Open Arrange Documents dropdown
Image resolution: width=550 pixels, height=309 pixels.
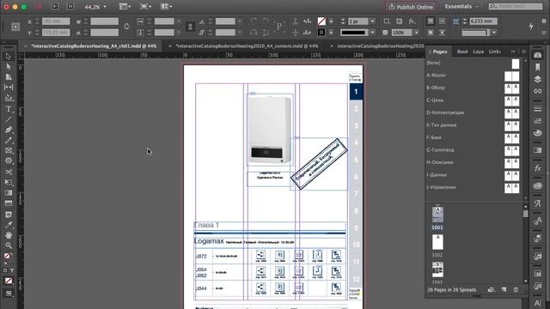[x=166, y=6]
